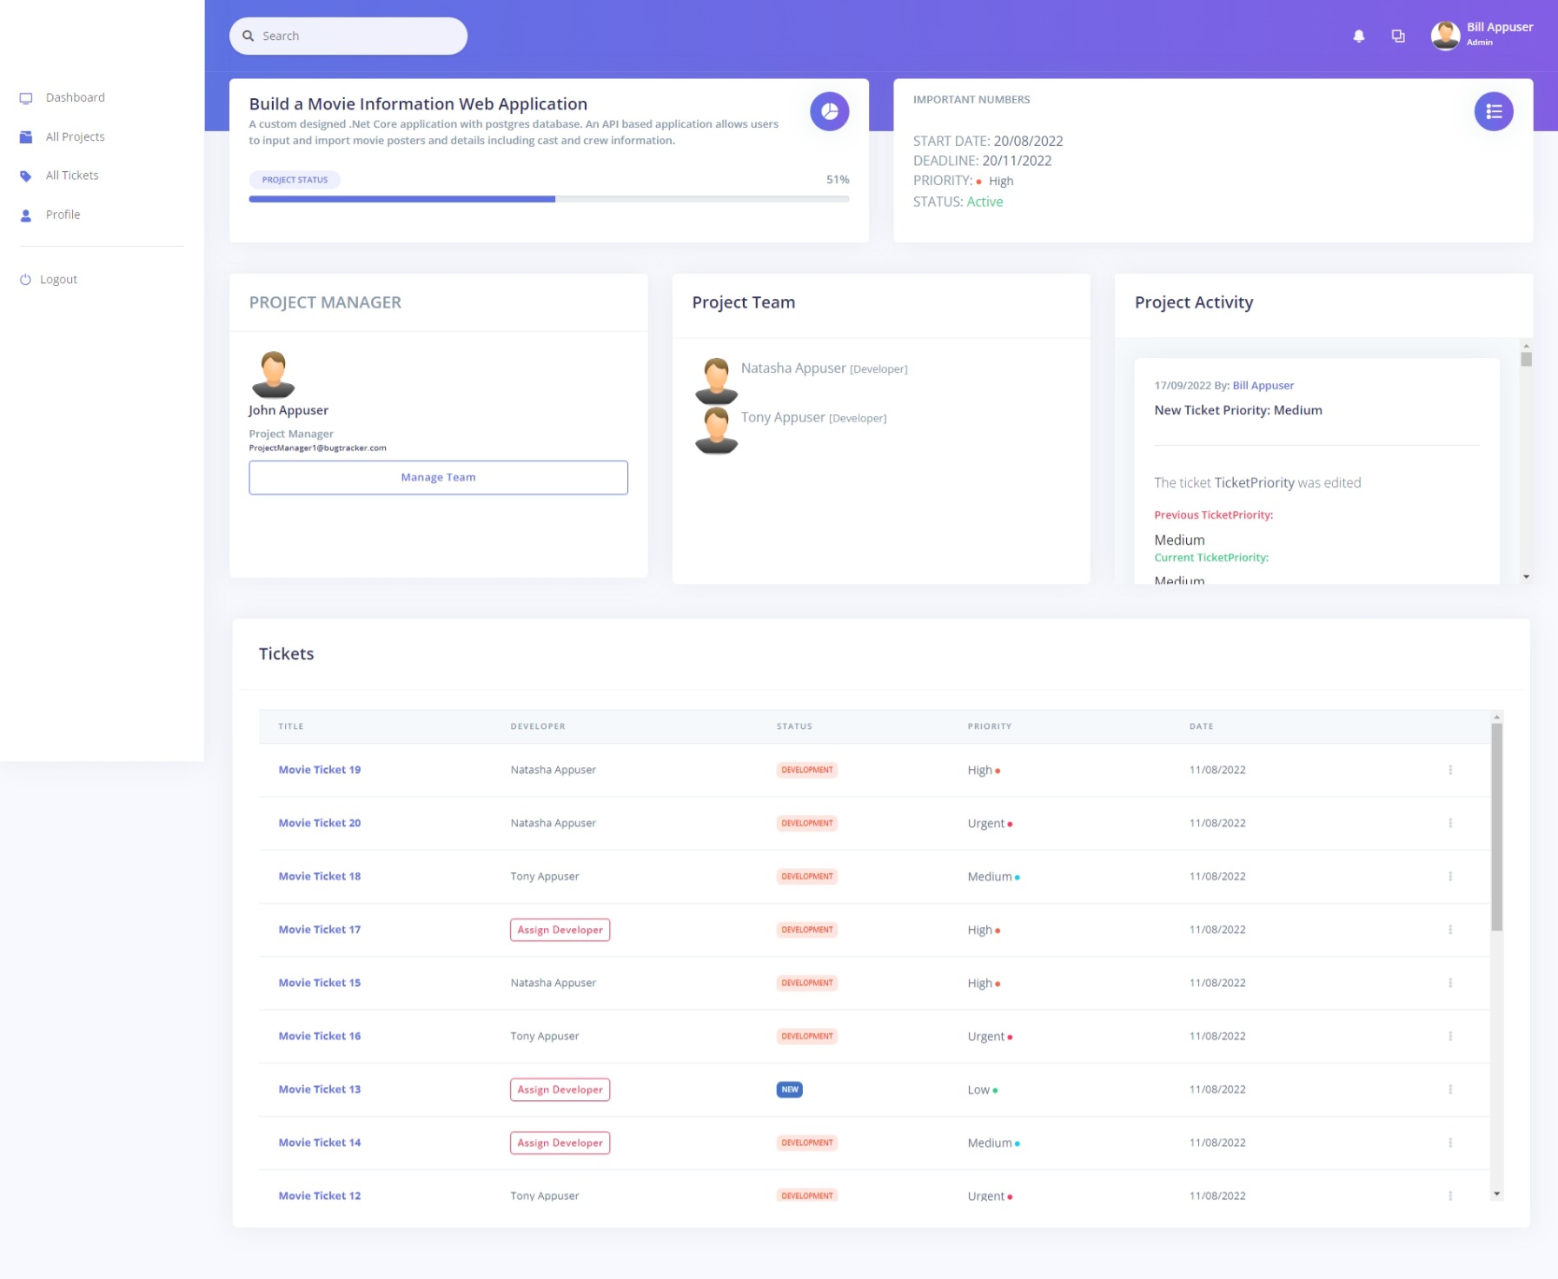Click the notification bell icon
The width and height of the screenshot is (1558, 1279).
pos(1358,36)
